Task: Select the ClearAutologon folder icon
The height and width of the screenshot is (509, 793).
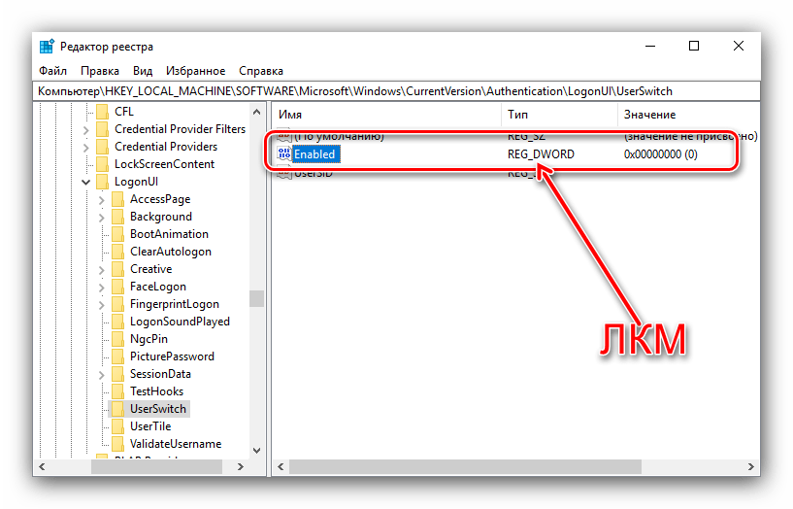Action: click(117, 252)
